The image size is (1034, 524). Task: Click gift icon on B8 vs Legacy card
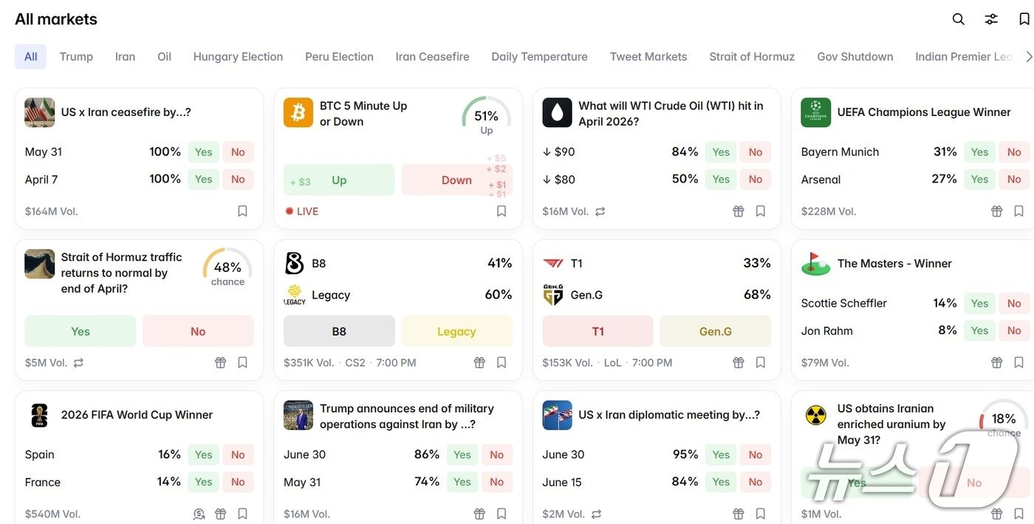tap(479, 363)
